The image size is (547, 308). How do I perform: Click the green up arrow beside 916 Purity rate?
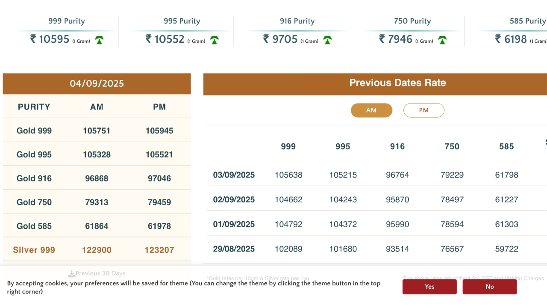tap(327, 40)
